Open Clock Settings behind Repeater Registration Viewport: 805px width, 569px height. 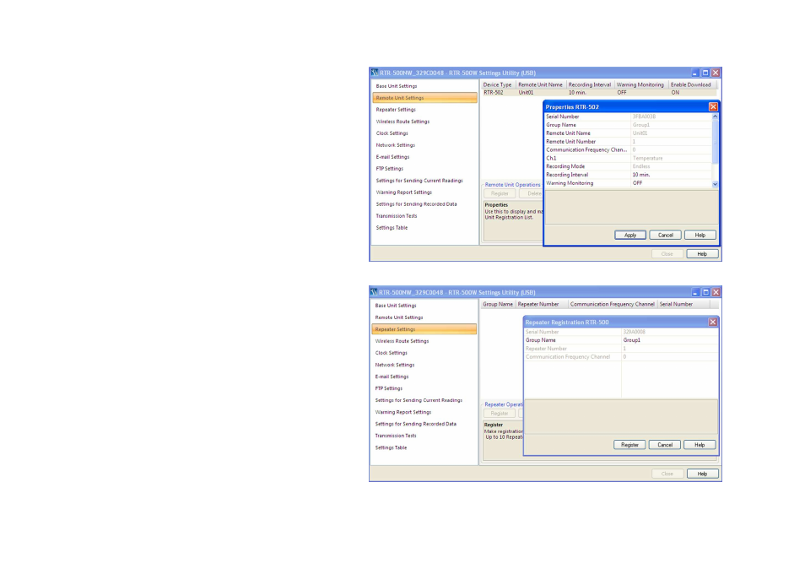click(x=391, y=353)
